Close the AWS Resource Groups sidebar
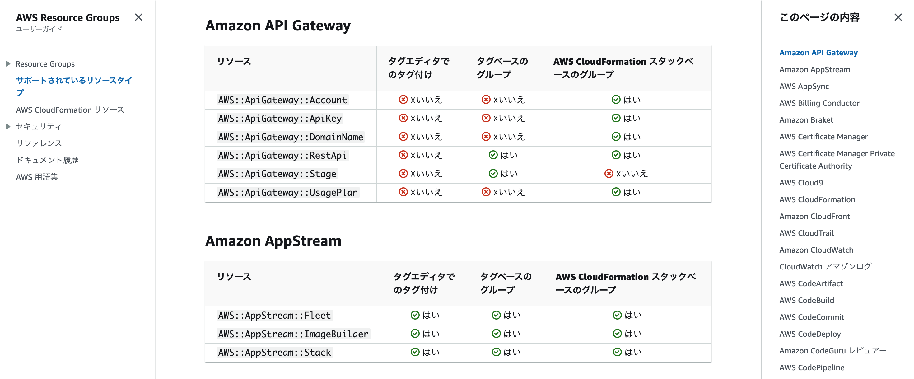 point(138,17)
